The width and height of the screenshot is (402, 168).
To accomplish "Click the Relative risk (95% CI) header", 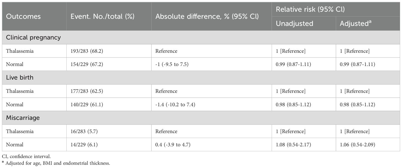I will pyautogui.click(x=310, y=9).
